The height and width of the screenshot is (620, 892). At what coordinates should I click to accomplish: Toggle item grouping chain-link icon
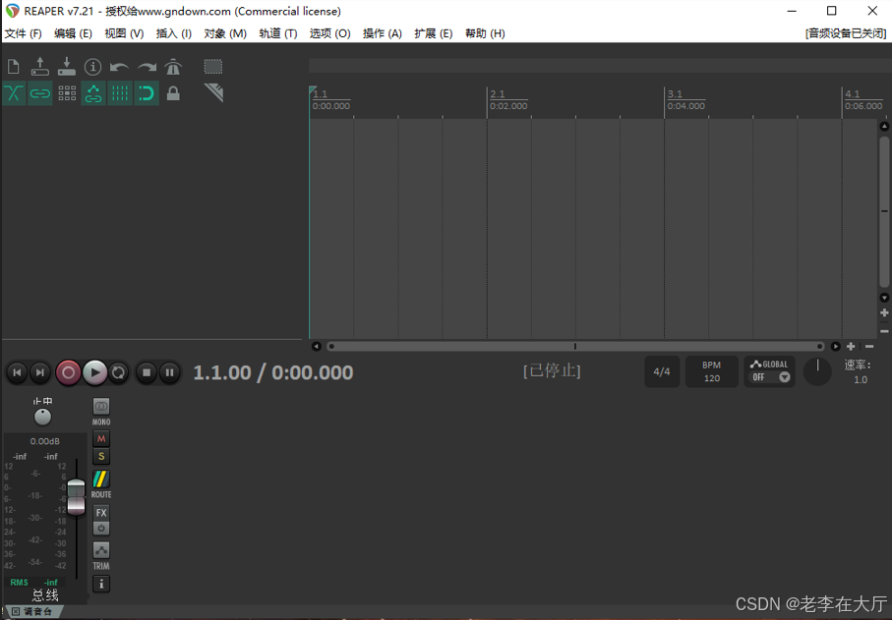click(39, 93)
